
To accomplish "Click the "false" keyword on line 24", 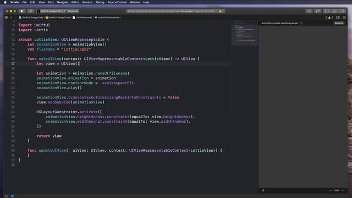I will click(174, 97).
